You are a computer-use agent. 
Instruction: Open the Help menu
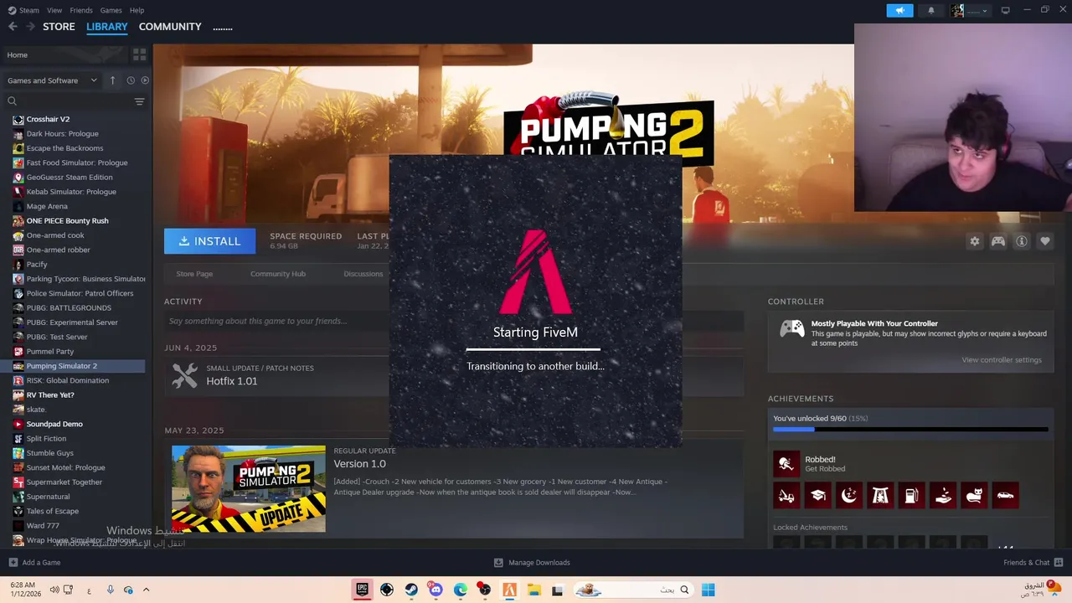pos(137,10)
